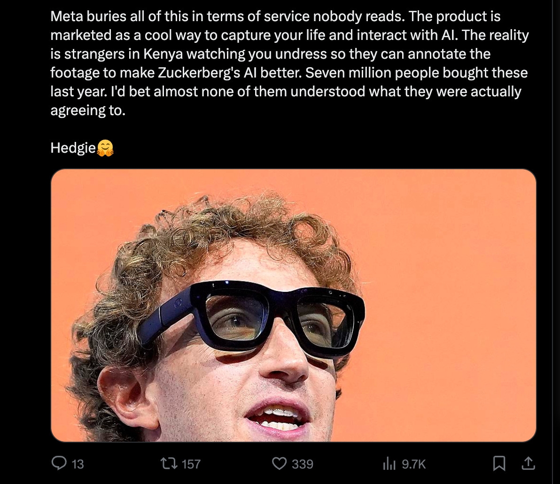
Task: Like the post with the heart icon
Action: (279, 464)
